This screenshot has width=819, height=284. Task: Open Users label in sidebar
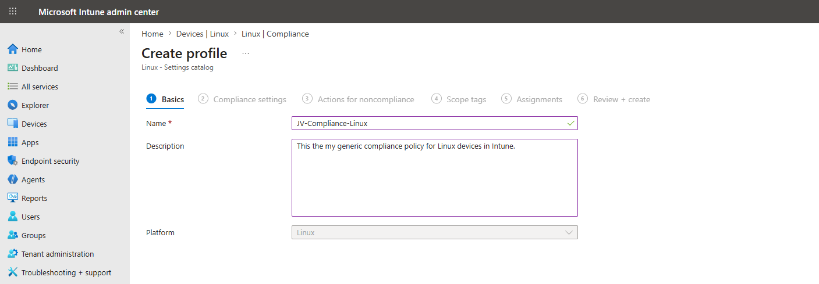(x=31, y=217)
